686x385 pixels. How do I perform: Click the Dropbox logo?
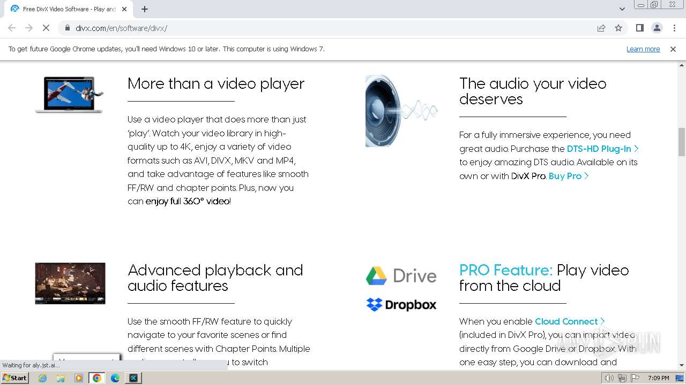pos(401,304)
